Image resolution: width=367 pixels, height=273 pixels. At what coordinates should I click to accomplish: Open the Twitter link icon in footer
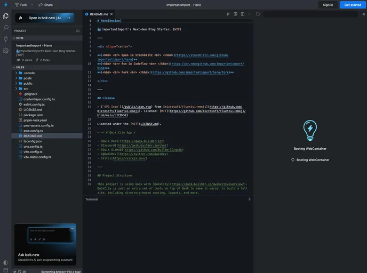(15, 271)
